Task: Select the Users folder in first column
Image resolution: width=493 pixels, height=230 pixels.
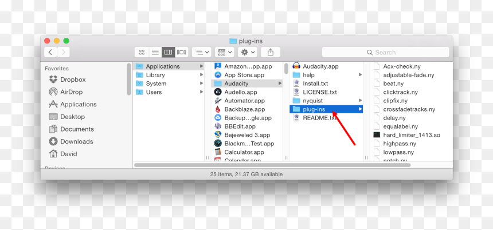Action: click(169, 92)
